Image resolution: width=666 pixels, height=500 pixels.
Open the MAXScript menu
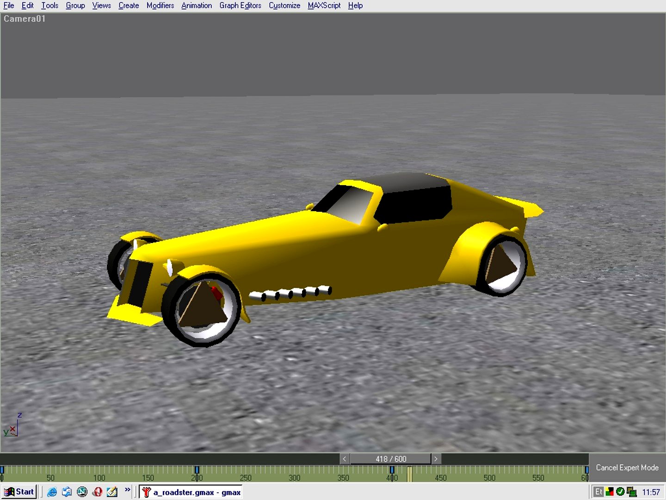pyautogui.click(x=324, y=6)
